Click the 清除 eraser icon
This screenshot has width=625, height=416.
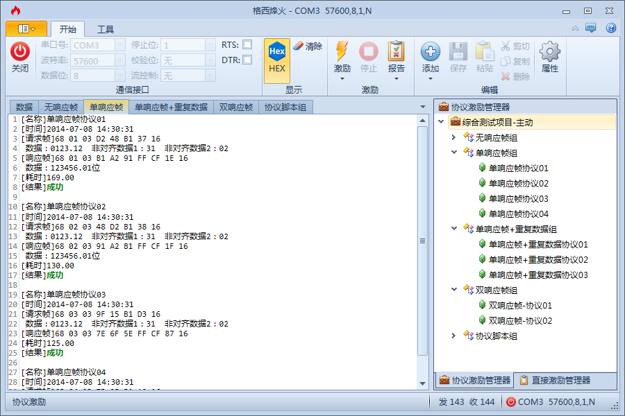[298, 46]
